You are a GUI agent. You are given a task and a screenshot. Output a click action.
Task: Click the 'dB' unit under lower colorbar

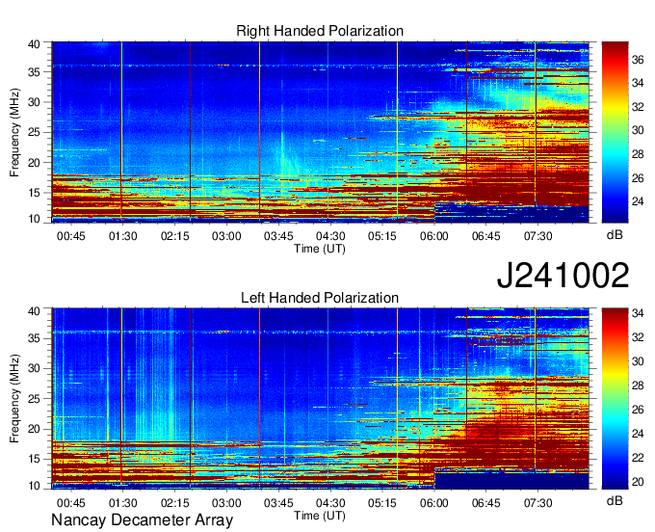pos(615,500)
